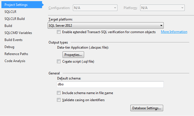
Task: Select the Build Events tab
Action: (x=13, y=40)
